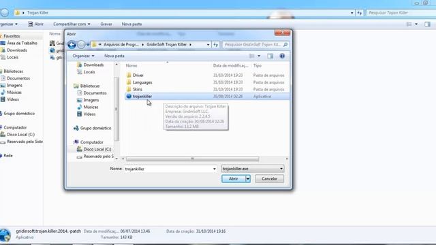Click the Forward arrow in Abrir dialog
This screenshot has width=436, height=245.
81,44
